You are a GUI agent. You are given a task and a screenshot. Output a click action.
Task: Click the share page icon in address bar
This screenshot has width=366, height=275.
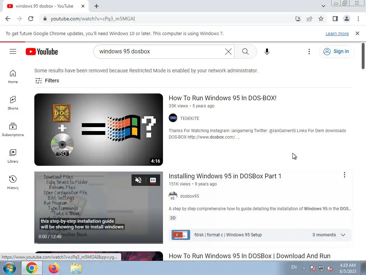point(310,19)
